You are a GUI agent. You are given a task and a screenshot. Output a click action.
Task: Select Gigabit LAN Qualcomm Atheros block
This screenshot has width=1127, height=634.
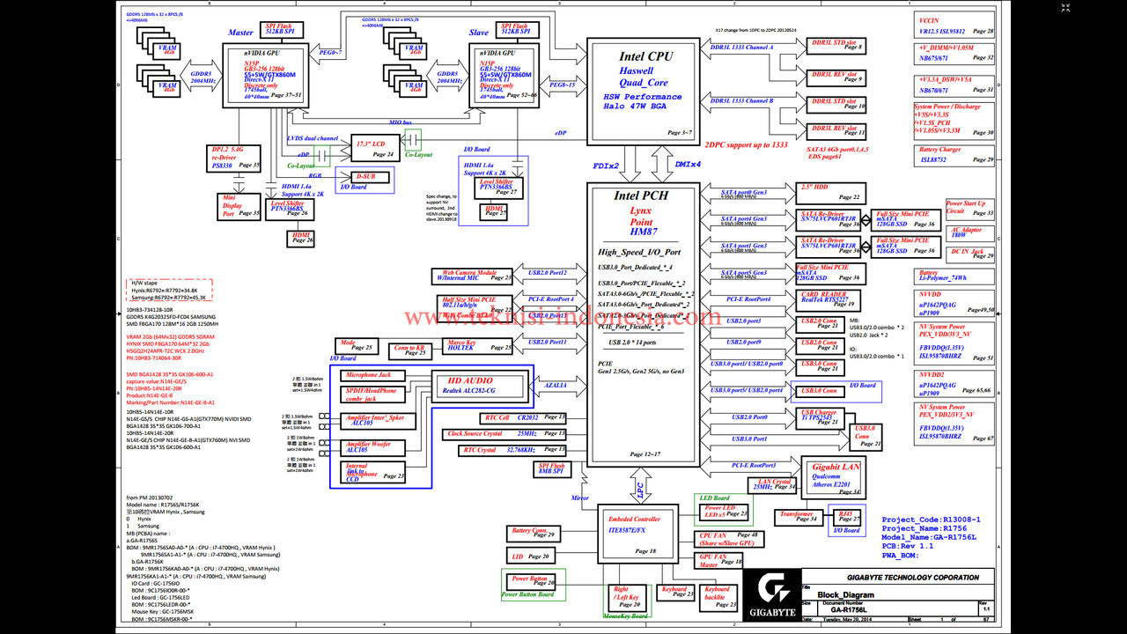coord(832,476)
